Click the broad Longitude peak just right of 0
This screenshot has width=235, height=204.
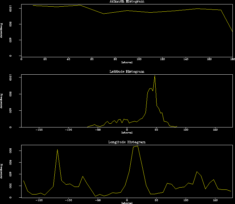[135, 146]
